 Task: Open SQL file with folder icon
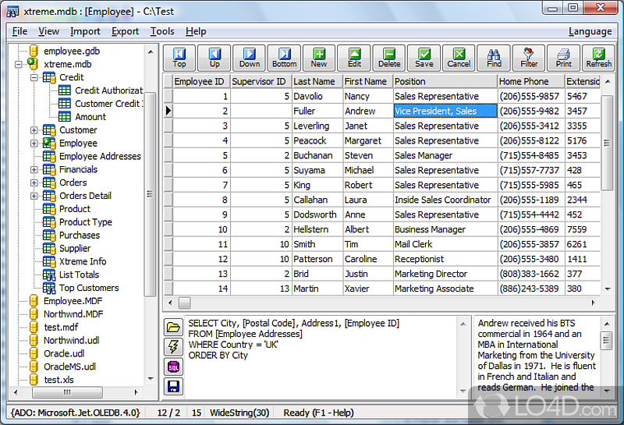[x=173, y=328]
